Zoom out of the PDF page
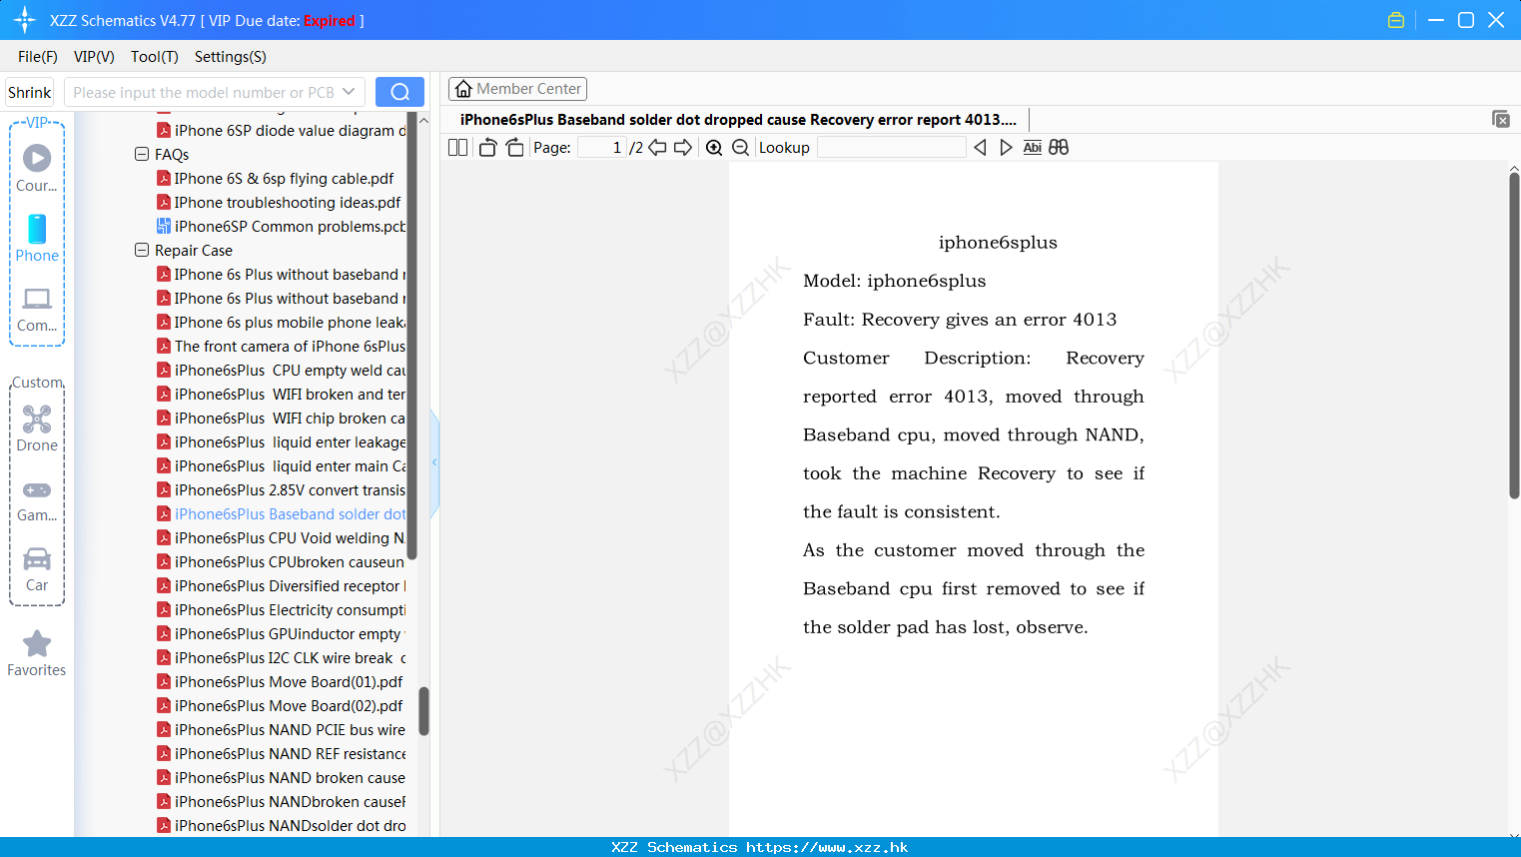The width and height of the screenshot is (1521, 857). (740, 148)
